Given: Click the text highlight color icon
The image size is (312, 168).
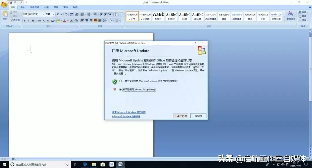Looking at the screenshot, I should click(58, 20).
